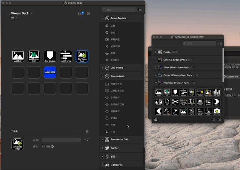Pick the Duplicate icon in Icon Library

click(208, 102)
